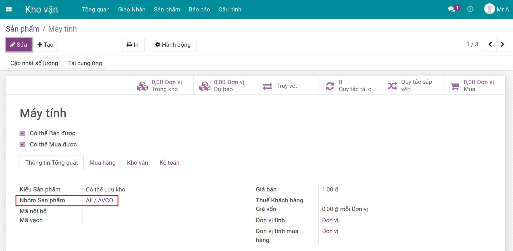Open Báo cáo menu

pyautogui.click(x=199, y=10)
